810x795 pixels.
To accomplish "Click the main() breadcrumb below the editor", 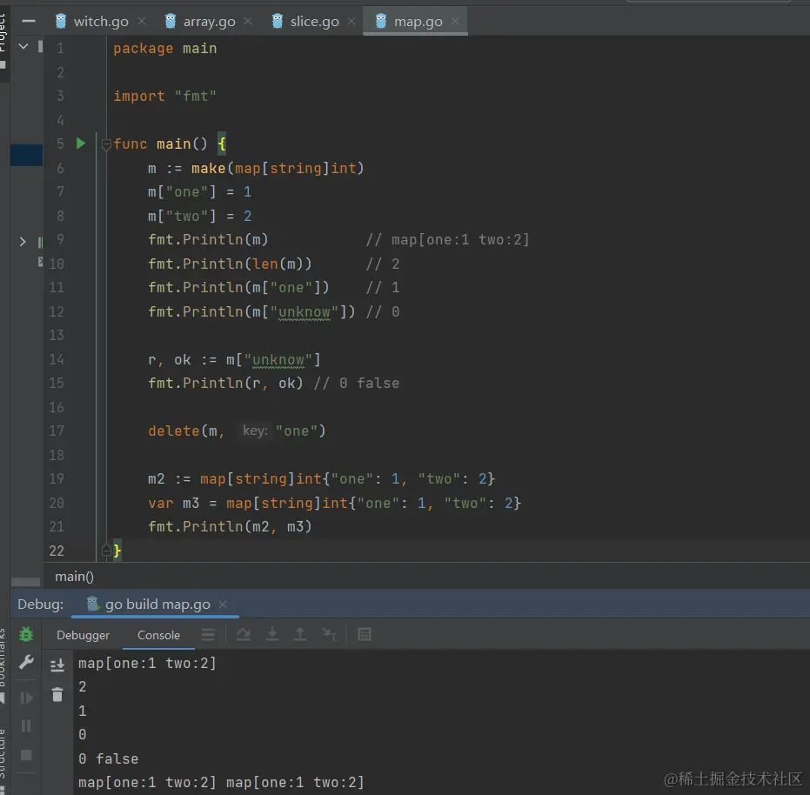I will coord(74,576).
